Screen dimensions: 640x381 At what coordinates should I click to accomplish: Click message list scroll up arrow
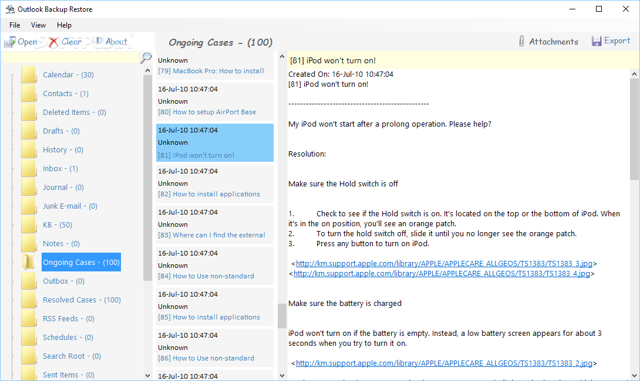point(282,57)
